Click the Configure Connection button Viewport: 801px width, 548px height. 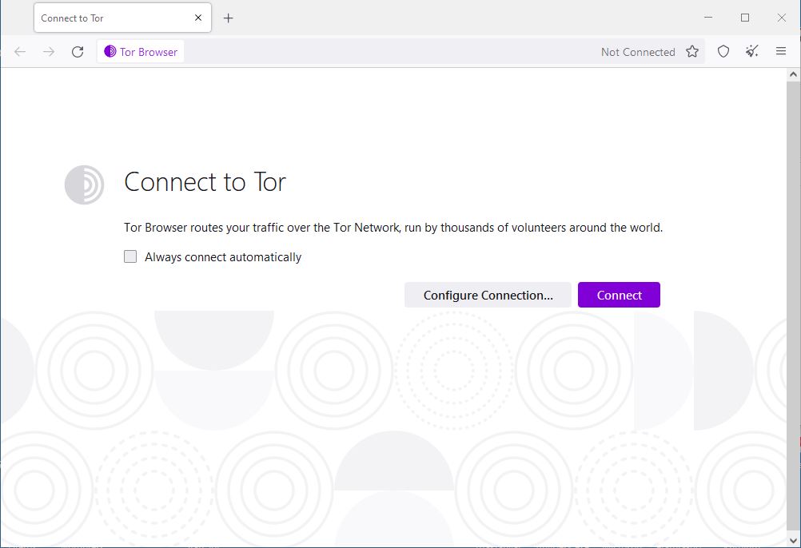[488, 295]
